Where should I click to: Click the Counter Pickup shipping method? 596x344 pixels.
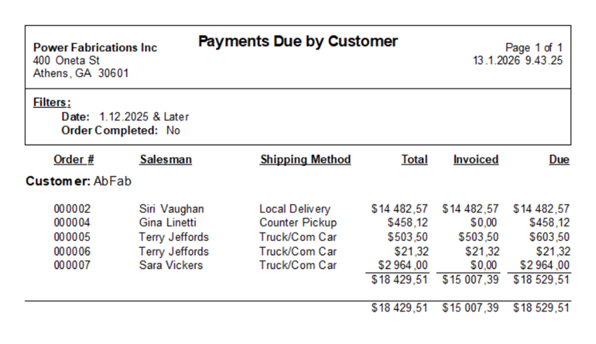pyautogui.click(x=298, y=223)
